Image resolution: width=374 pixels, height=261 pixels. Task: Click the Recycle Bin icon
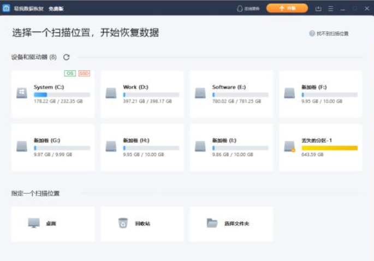point(123,223)
